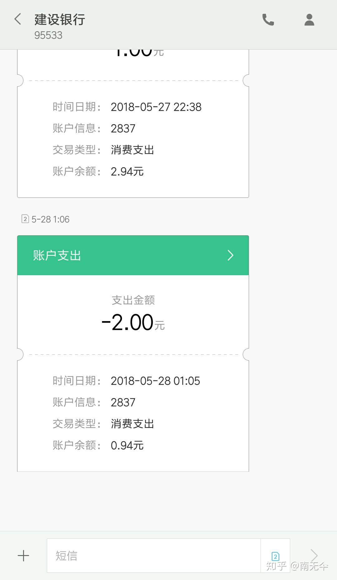
Task: Tap the SIM 2 indicator beside 5-28 1:06
Action: pos(25,219)
